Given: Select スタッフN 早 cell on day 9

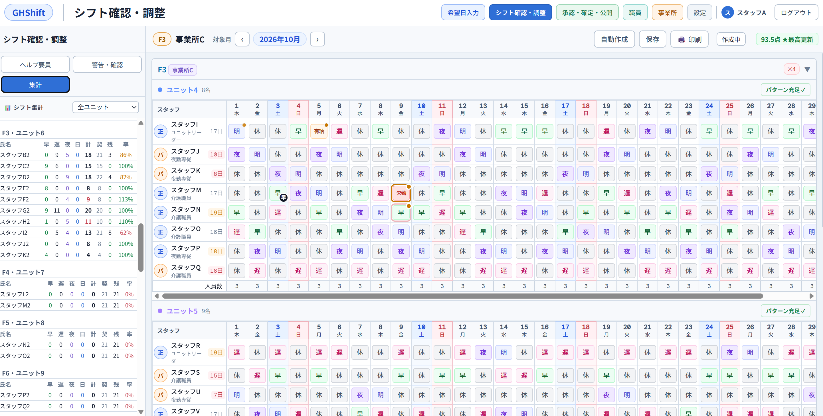Looking at the screenshot, I should tap(401, 213).
